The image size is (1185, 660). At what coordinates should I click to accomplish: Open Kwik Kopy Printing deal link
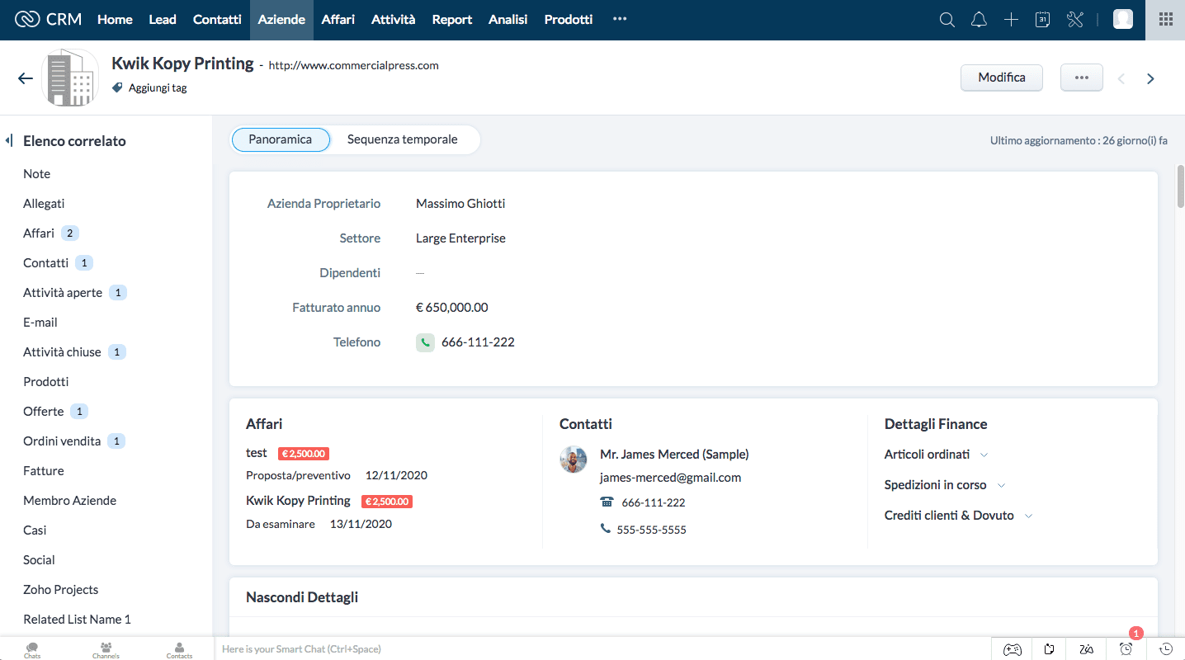[298, 501]
